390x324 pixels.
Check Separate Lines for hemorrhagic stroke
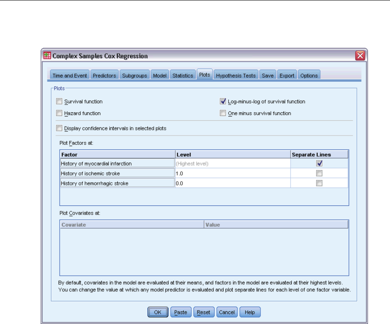coord(319,183)
